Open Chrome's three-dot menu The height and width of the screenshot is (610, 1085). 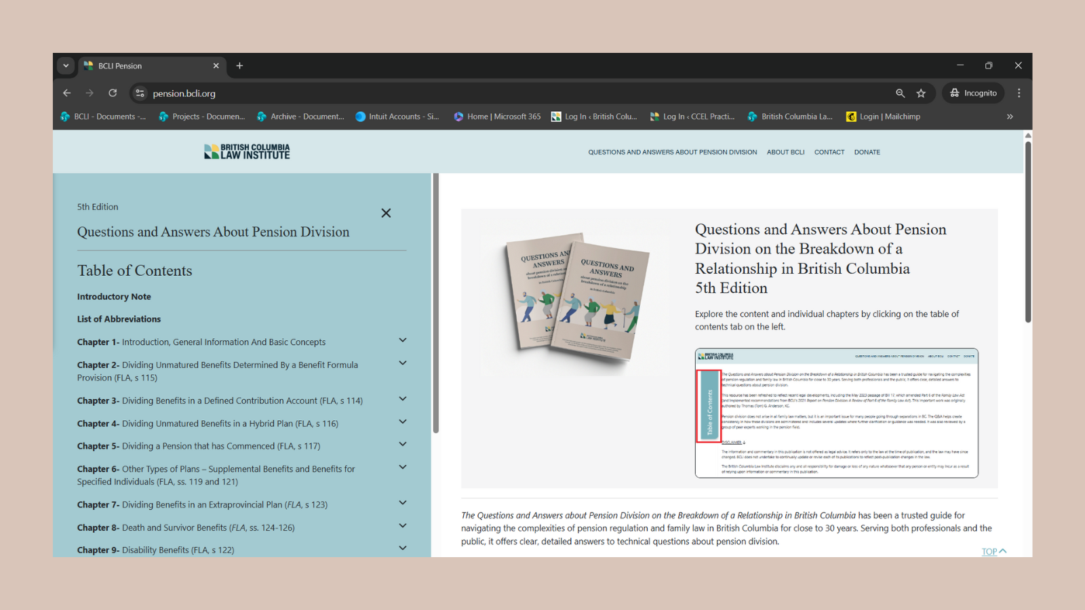click(1019, 93)
